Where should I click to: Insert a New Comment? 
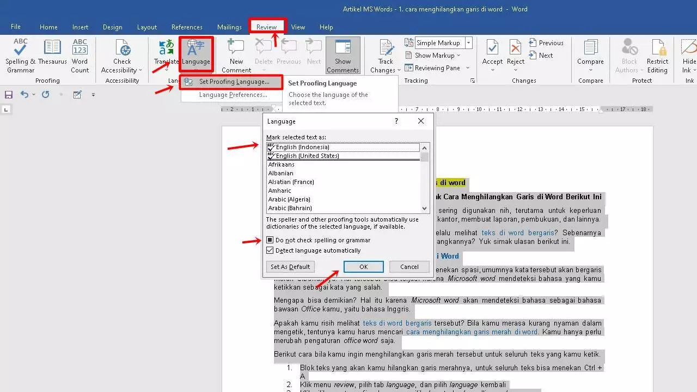click(x=235, y=54)
